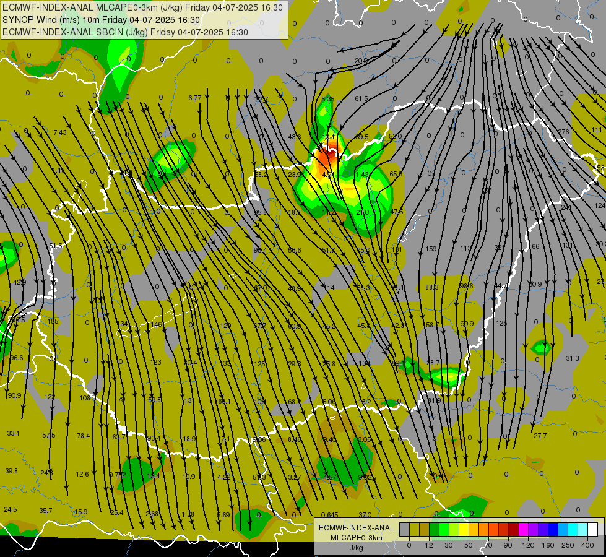Image resolution: width=606 pixels, height=557 pixels.
Task: Click the 'J/kg' unit label in the legend
Action: point(356,548)
